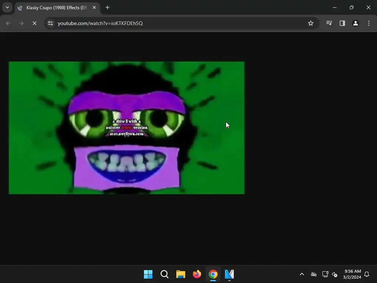This screenshot has height=283, width=377.
Task: Open the Chrome profile icon
Action: click(356, 23)
